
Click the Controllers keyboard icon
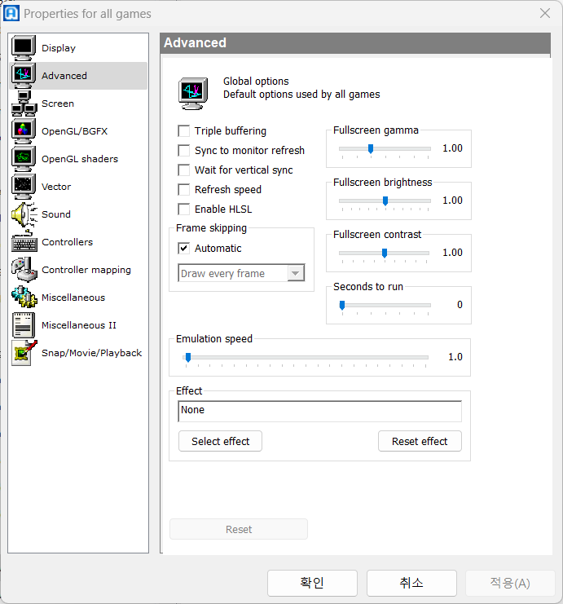(x=24, y=242)
